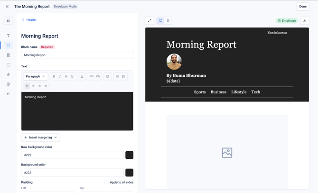Open the Paragraph style dropdown

click(36, 76)
